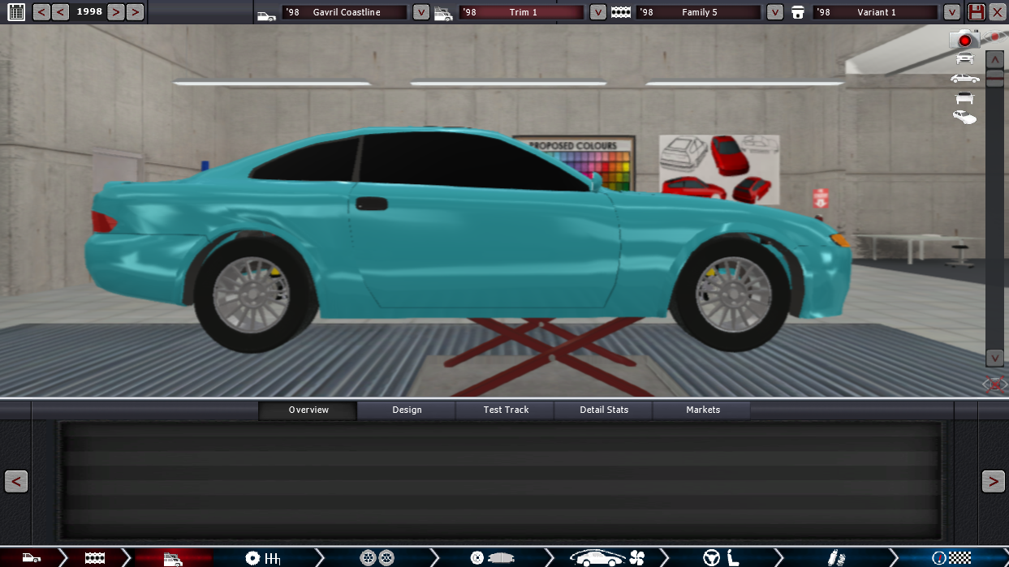Viewport: 1009px width, 567px height.
Task: Open the Test Track tab
Action: point(506,410)
